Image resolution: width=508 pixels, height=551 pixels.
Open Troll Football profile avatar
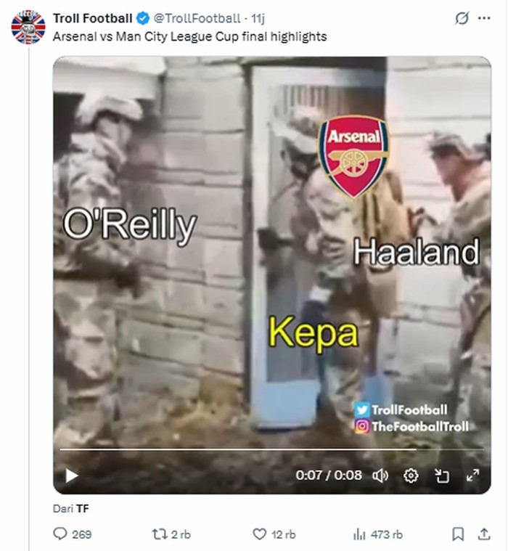click(28, 28)
